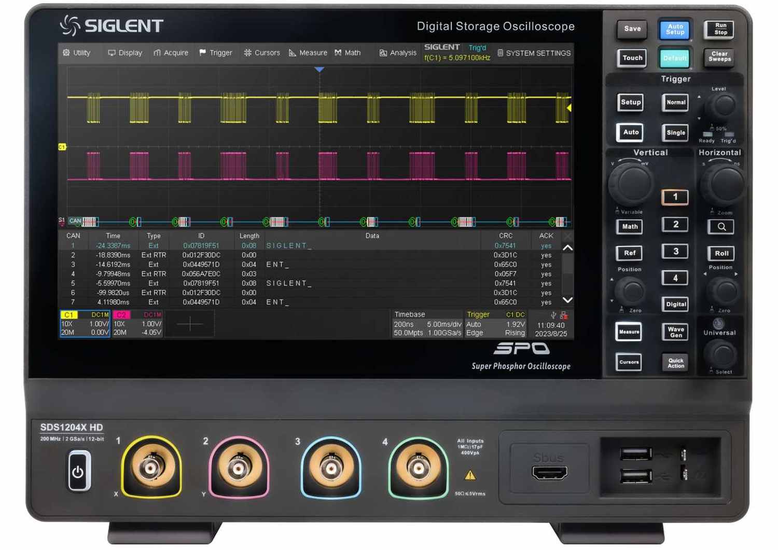Click the yellow C1 channel descriptor box

click(85, 324)
